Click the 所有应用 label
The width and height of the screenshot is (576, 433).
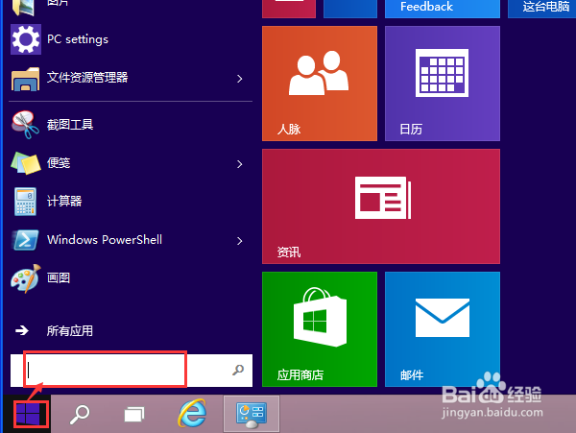pyautogui.click(x=70, y=331)
